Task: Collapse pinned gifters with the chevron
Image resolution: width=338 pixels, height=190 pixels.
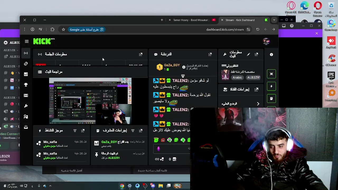Action: 183,76
